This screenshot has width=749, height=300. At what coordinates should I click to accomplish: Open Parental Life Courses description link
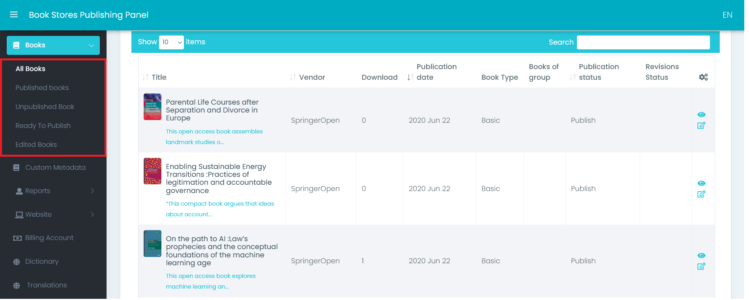(x=214, y=137)
